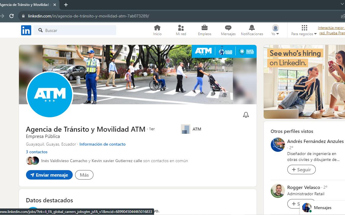The image size is (345, 215).
Task: Close the Agencia de Tránsito browser tab
Action: click(55, 5)
